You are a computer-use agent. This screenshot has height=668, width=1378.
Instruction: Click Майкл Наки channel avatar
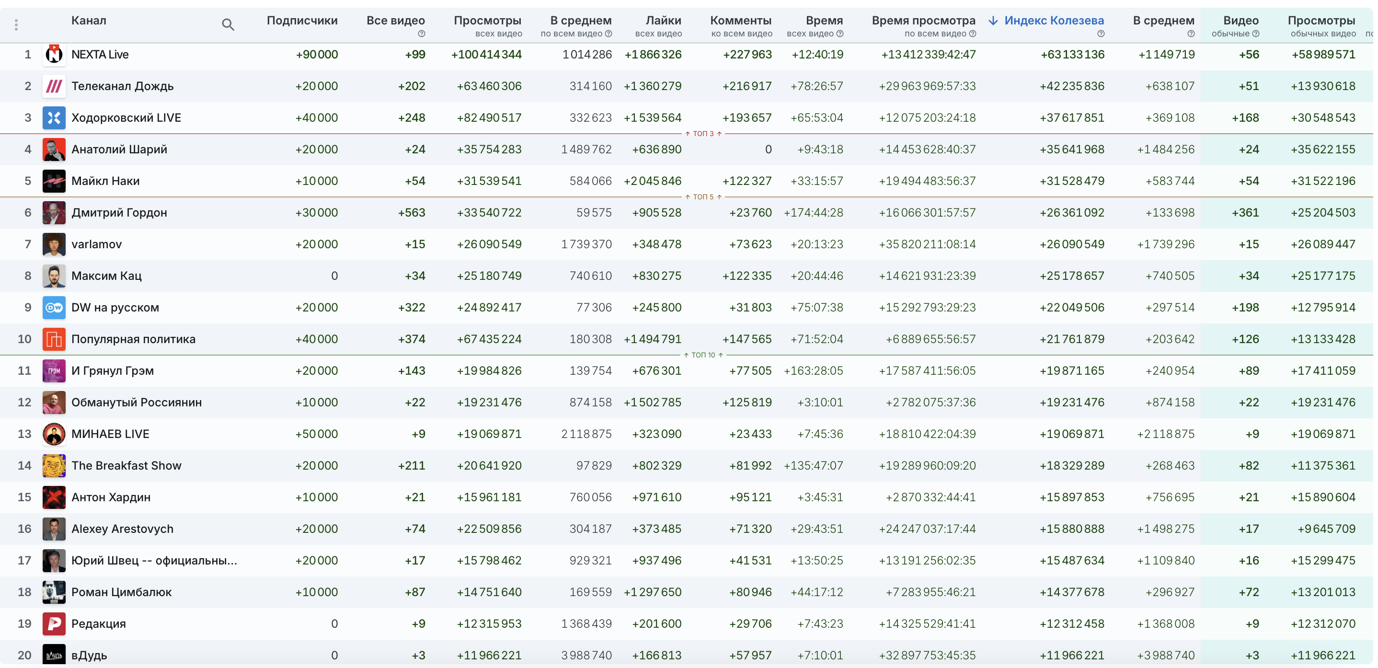click(54, 181)
